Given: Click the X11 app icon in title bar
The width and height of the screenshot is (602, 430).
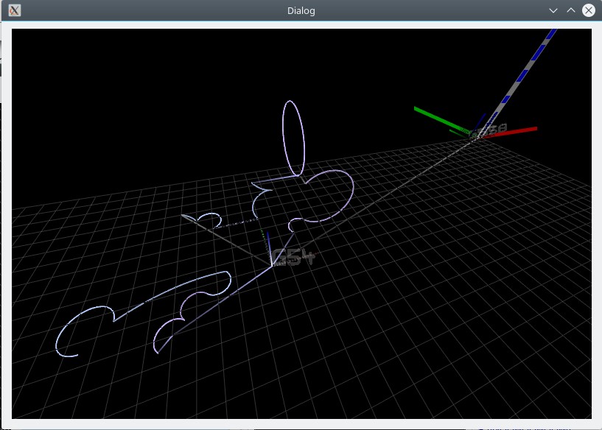Looking at the screenshot, I should pyautogui.click(x=15, y=10).
